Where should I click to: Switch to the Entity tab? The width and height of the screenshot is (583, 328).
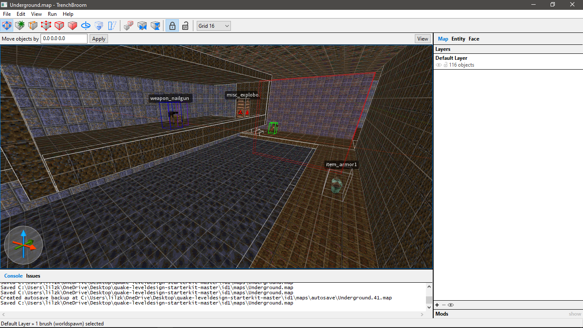[x=458, y=39]
